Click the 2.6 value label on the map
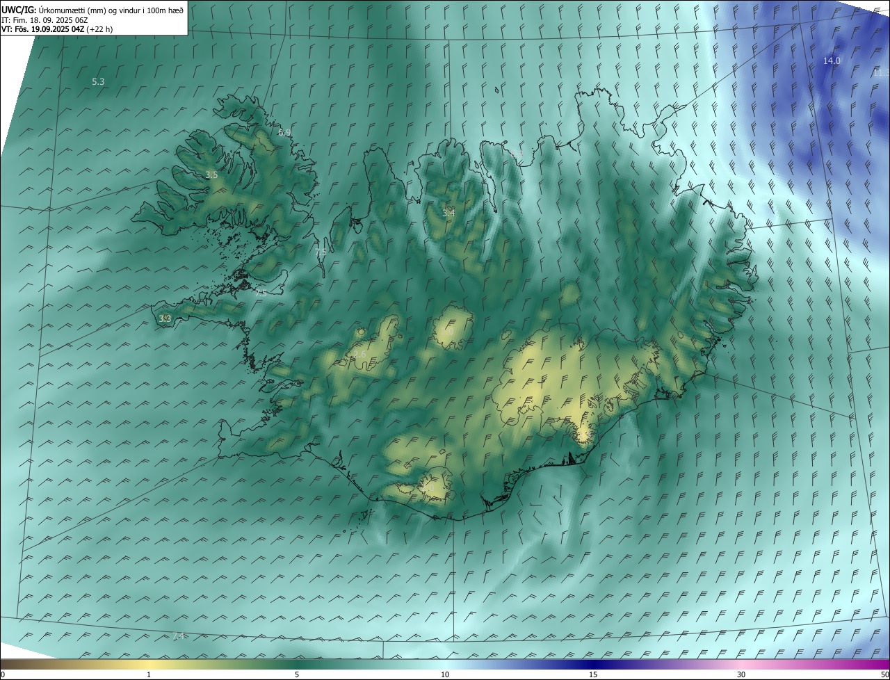This screenshot has width=890, height=680. pyautogui.click(x=359, y=355)
